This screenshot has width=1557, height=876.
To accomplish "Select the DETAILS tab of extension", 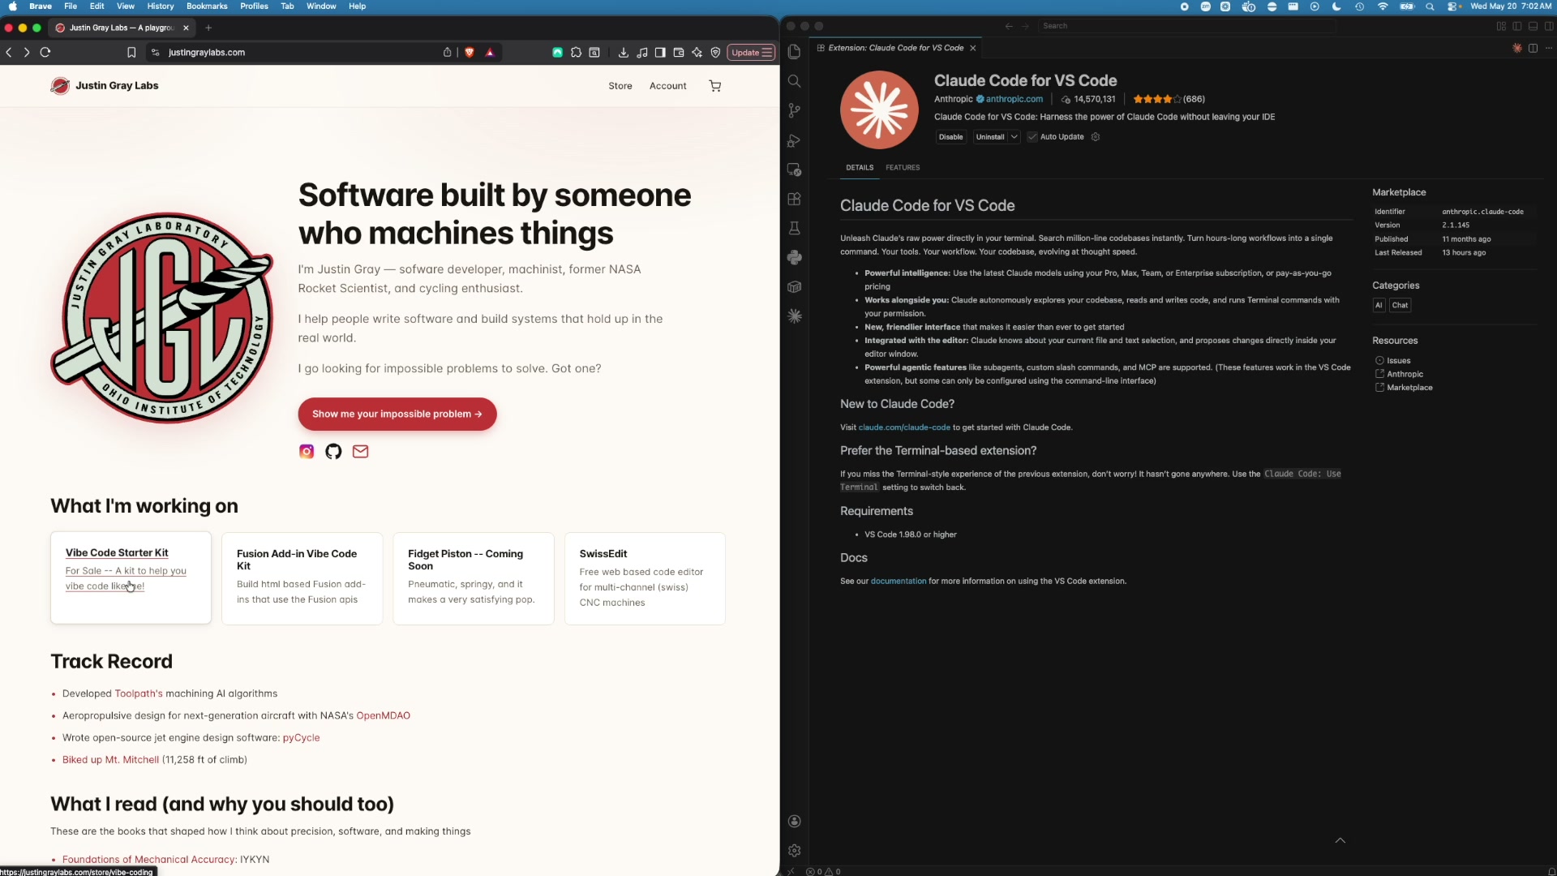I will point(860,168).
